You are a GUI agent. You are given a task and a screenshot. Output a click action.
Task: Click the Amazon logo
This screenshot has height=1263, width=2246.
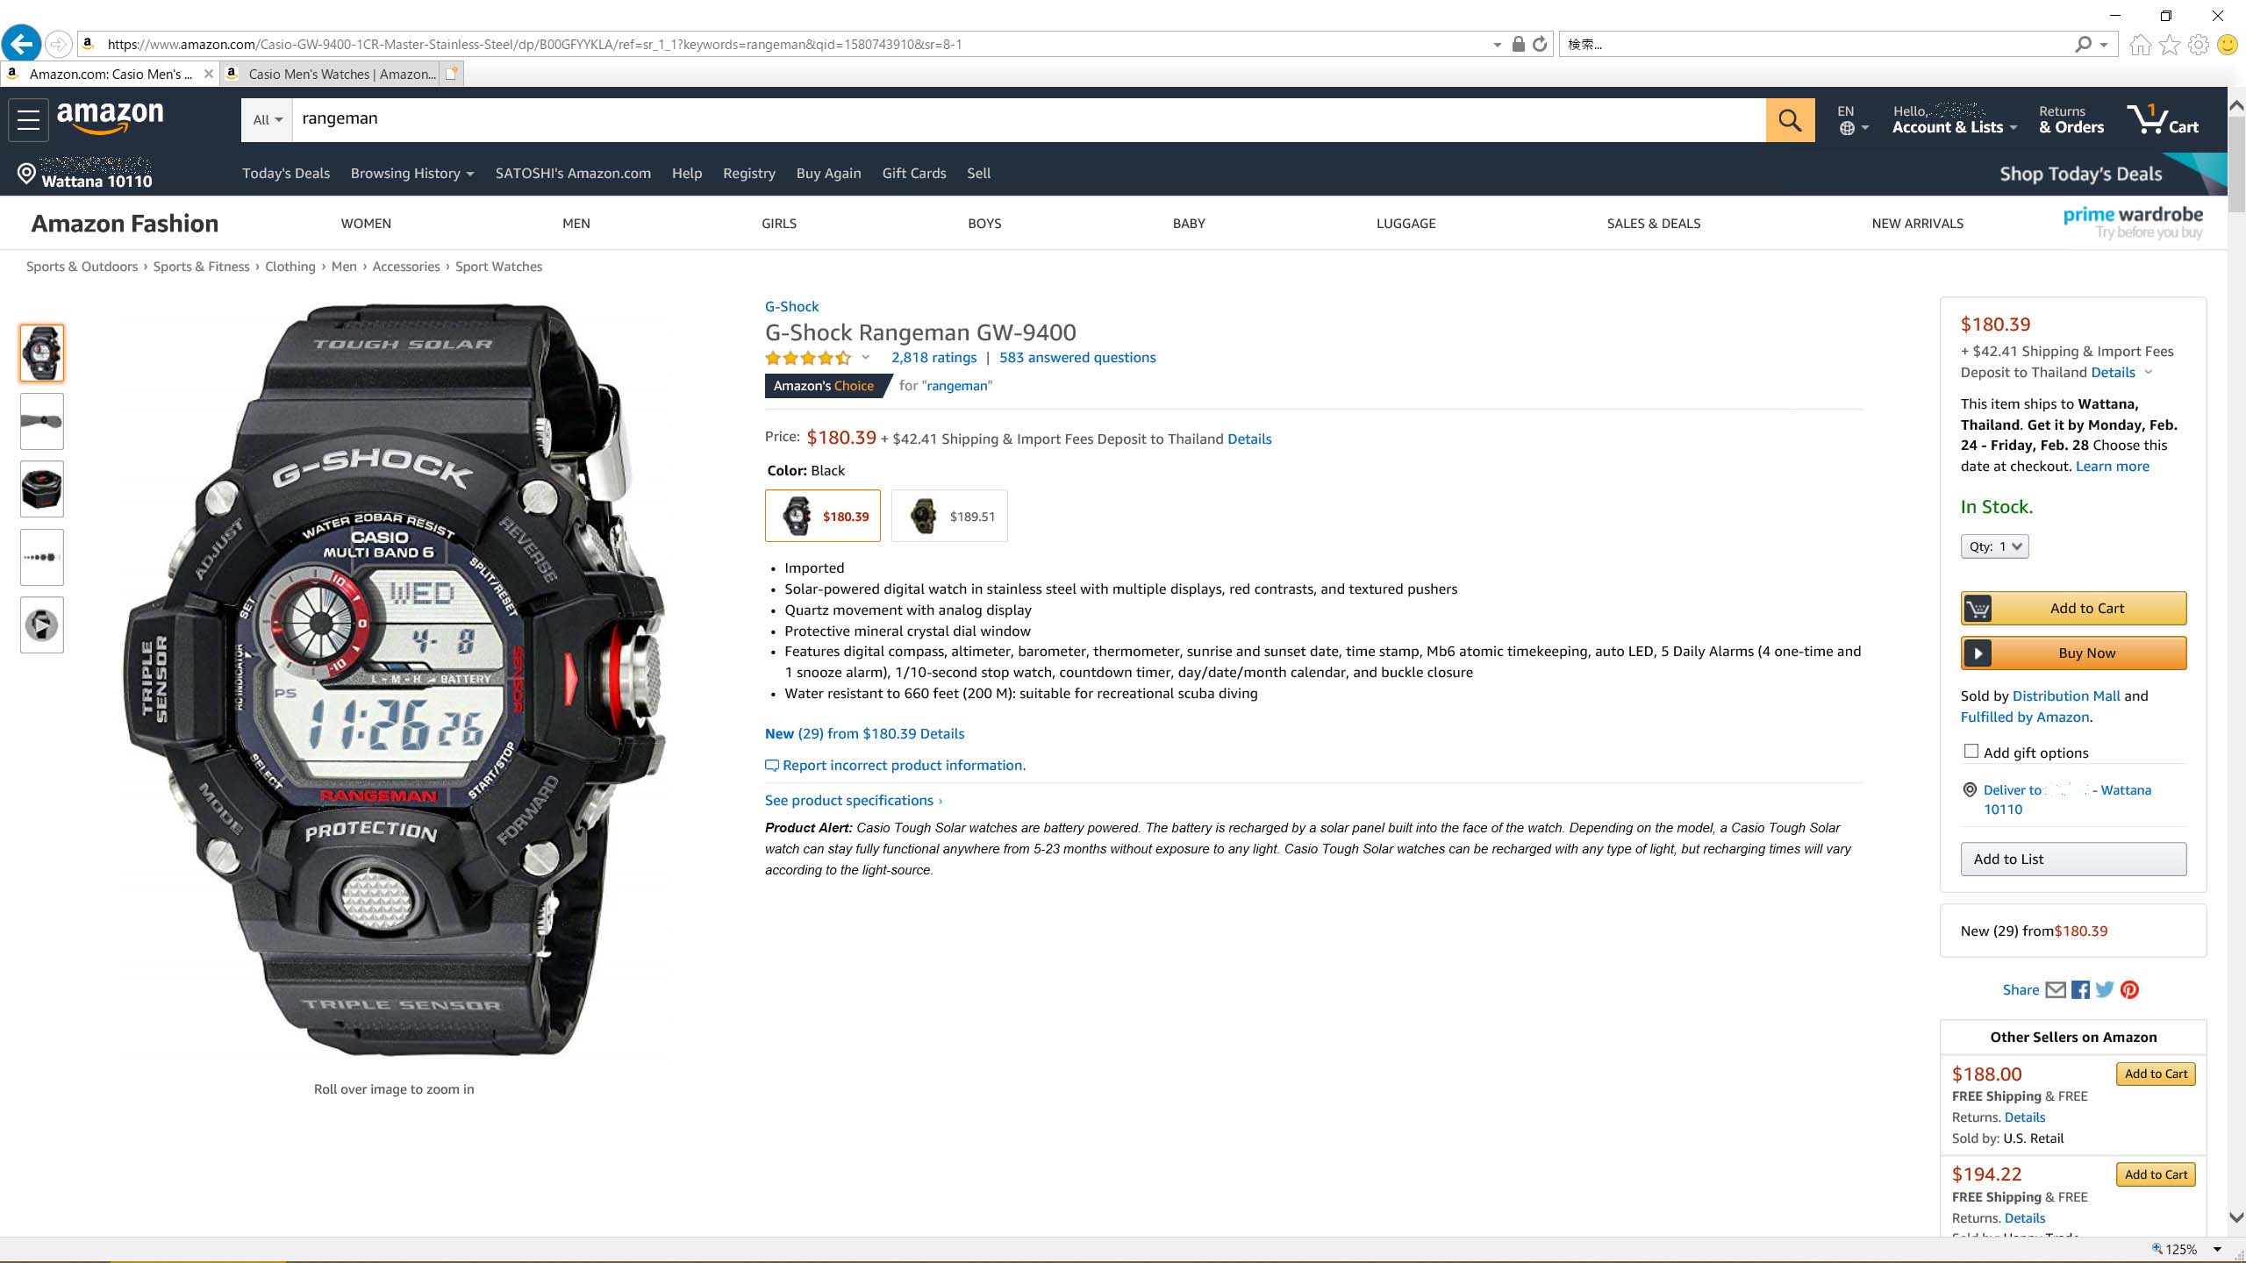111,118
